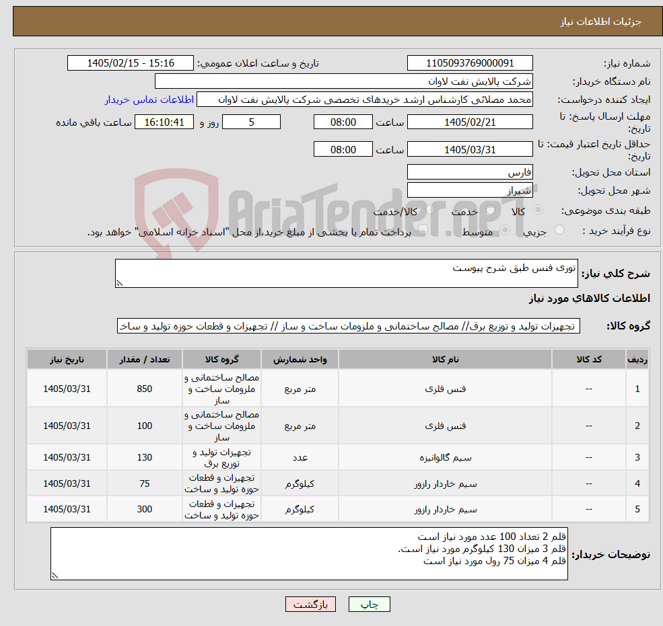Click the response deadline time 08:00 field

[343, 122]
